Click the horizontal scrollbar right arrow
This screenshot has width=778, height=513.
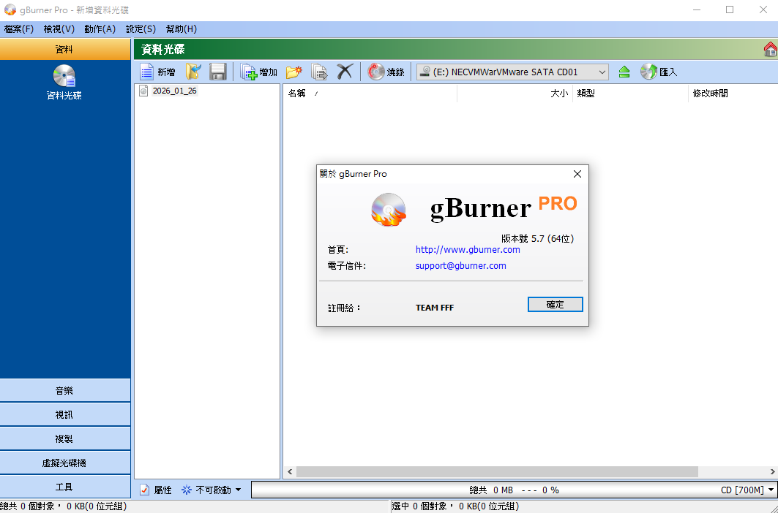[772, 472]
